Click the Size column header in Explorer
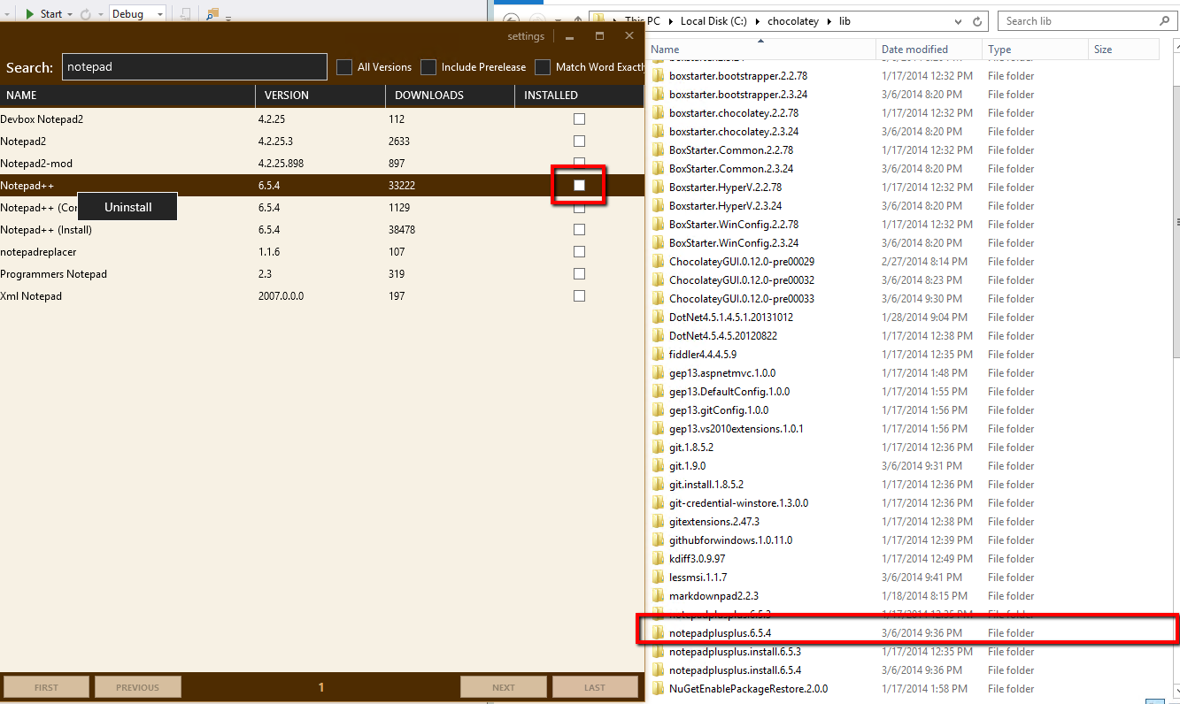The height and width of the screenshot is (704, 1180). click(1123, 50)
